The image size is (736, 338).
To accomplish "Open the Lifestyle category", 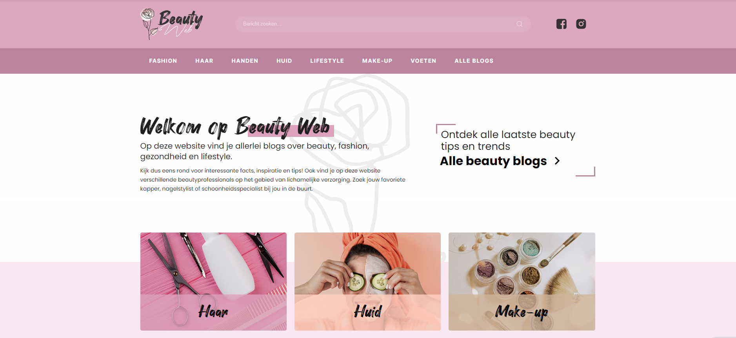I will click(x=327, y=61).
